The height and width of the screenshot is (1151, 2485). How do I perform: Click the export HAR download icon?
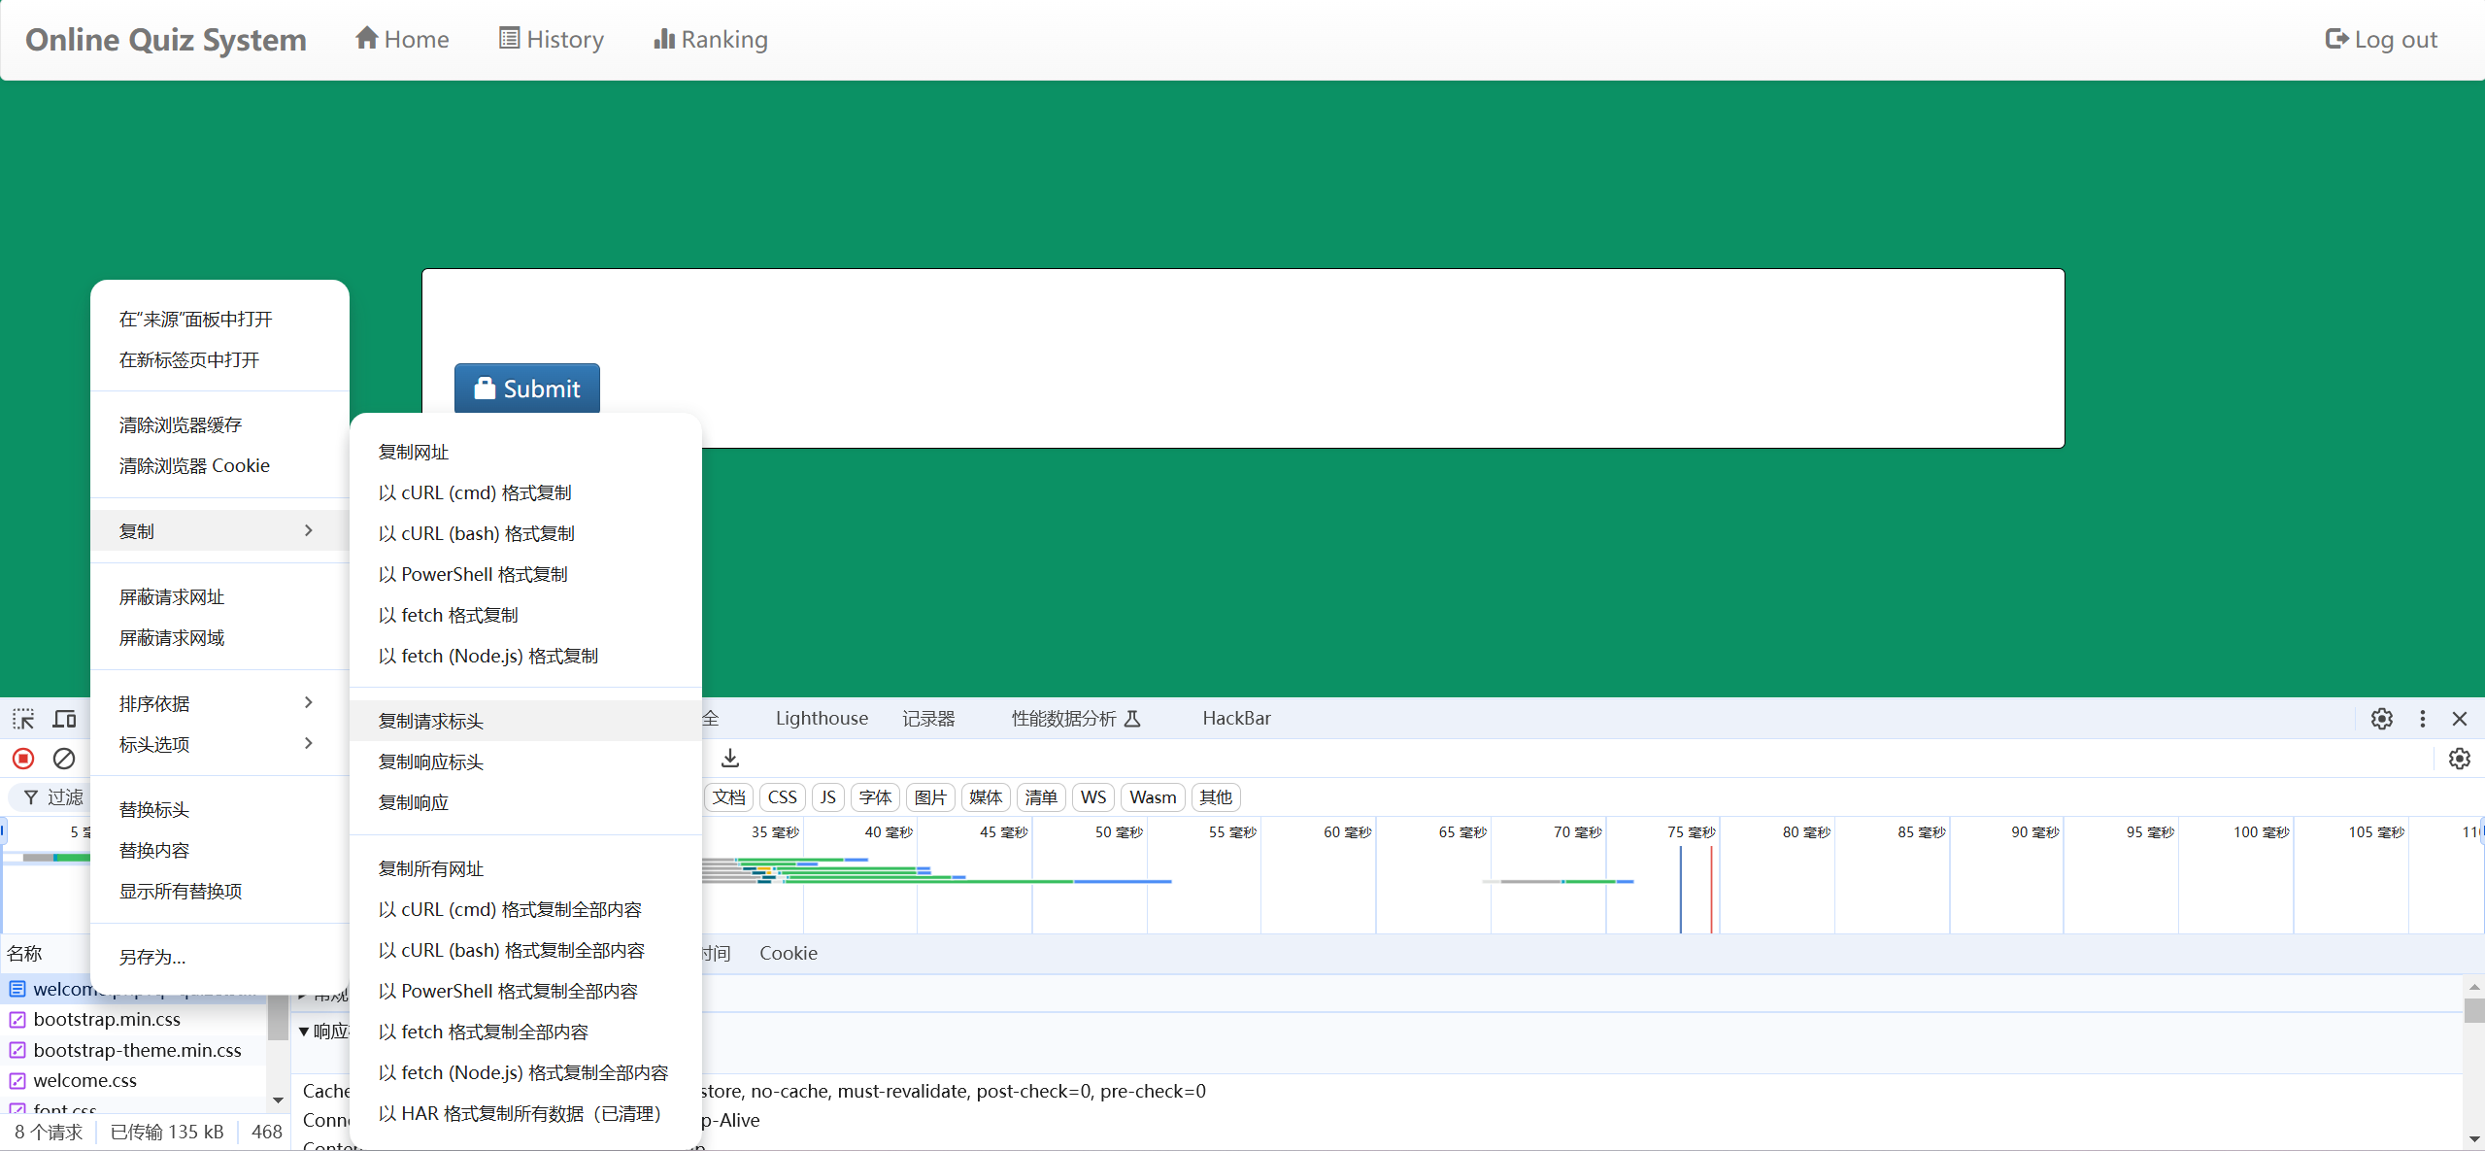coord(730,759)
